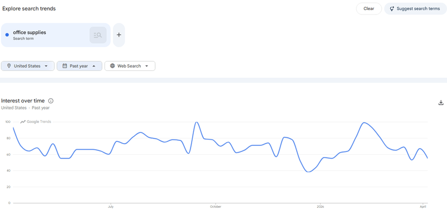Click the 100 value on the y-axis

[x=8, y=122]
